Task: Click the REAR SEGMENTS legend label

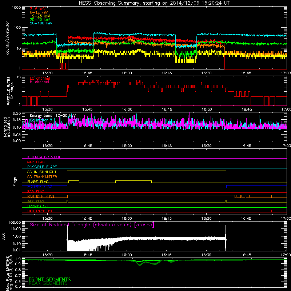Action: pos(48,283)
